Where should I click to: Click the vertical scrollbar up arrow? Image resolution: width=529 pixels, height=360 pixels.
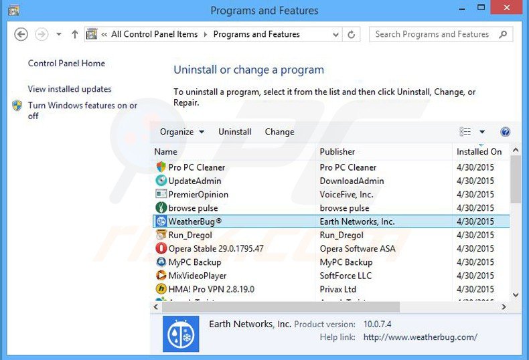516,150
